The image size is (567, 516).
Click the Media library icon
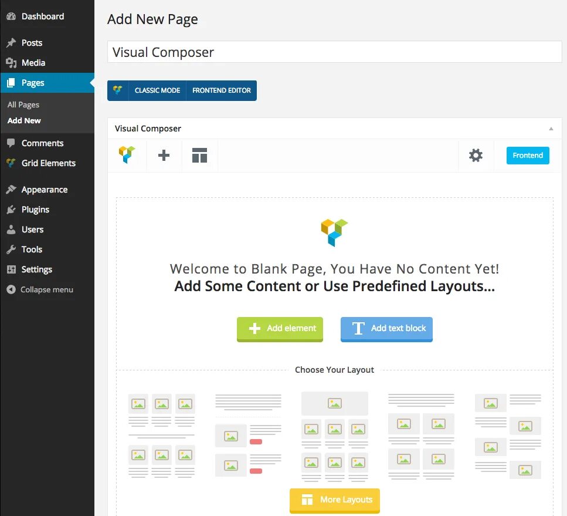coord(11,63)
